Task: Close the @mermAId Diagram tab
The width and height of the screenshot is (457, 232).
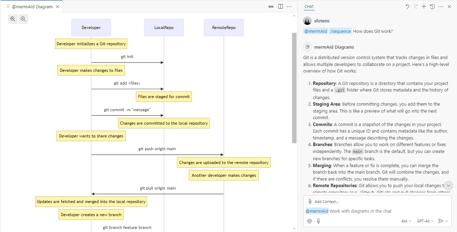Action: coord(58,7)
